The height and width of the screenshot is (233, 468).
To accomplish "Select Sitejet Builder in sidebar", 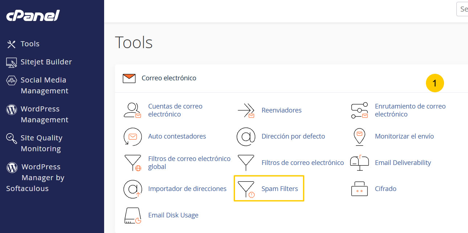I will (39, 62).
